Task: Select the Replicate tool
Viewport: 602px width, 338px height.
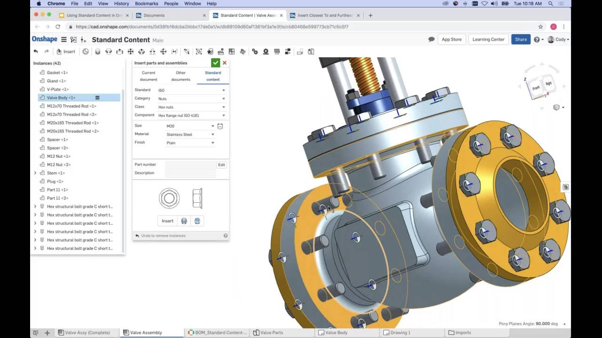Action: coord(210,52)
